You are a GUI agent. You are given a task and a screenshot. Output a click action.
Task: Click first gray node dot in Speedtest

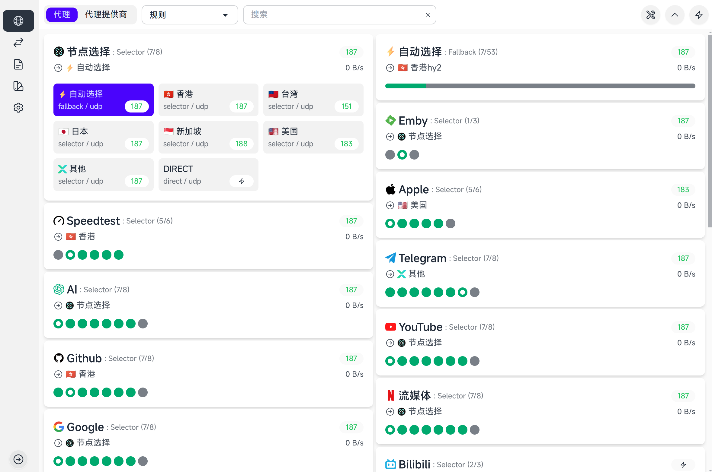tap(58, 255)
